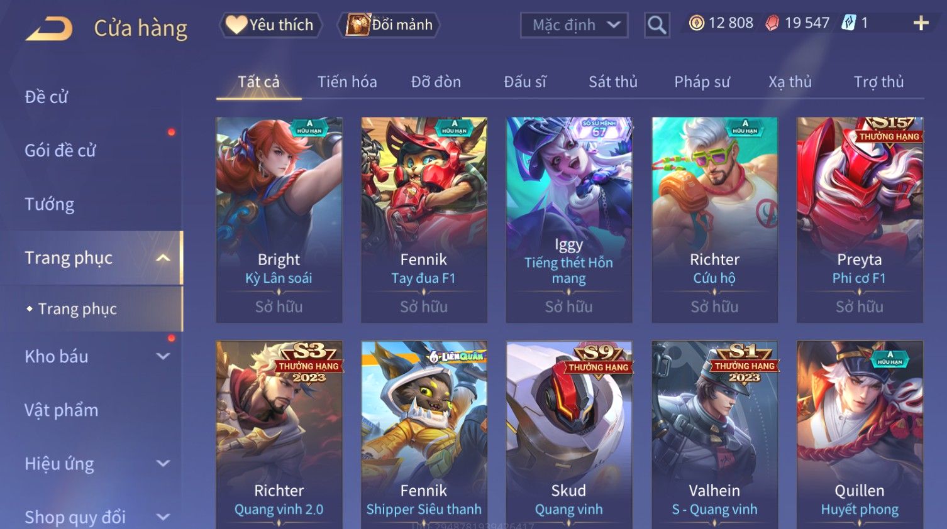Select the Tiến hóa tab
The height and width of the screenshot is (529, 947).
[347, 82]
